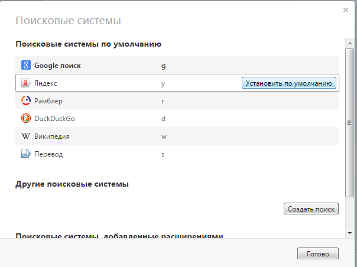Select the Google поиск row name
This screenshot has width=357, height=267.
click(57, 66)
